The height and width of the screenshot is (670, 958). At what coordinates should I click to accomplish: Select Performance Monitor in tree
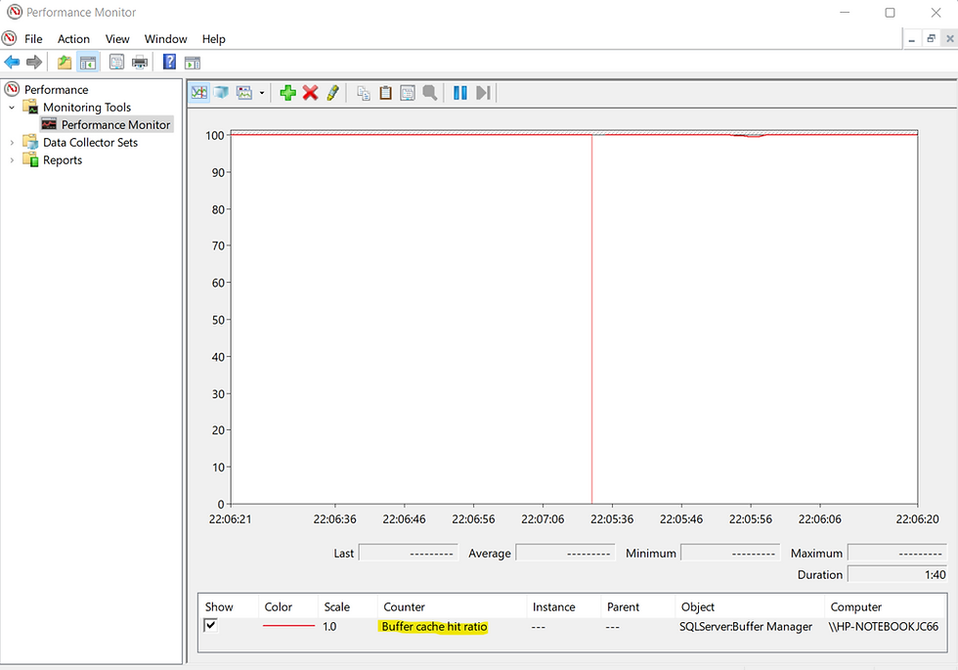click(x=115, y=125)
